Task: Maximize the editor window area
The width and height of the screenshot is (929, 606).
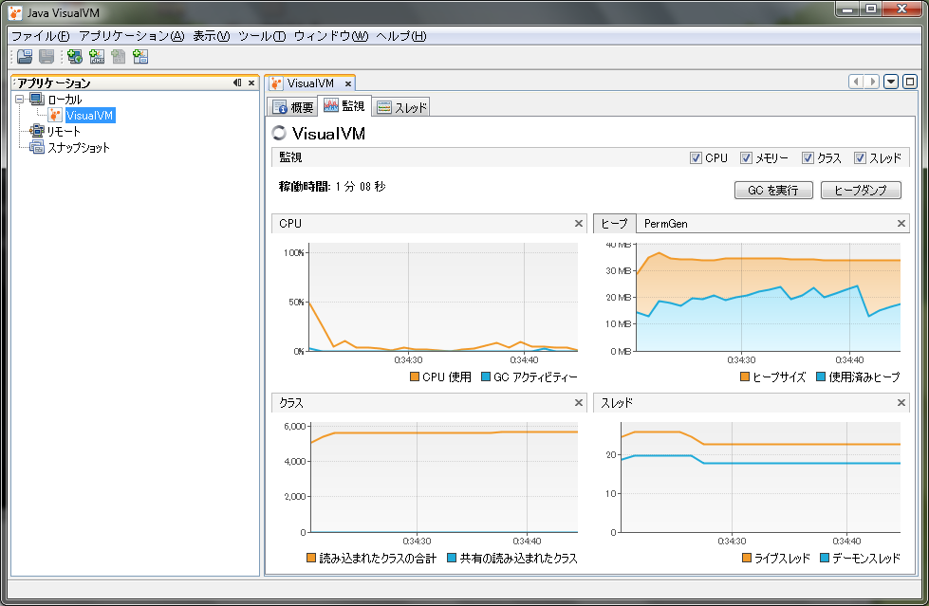Action: [910, 82]
